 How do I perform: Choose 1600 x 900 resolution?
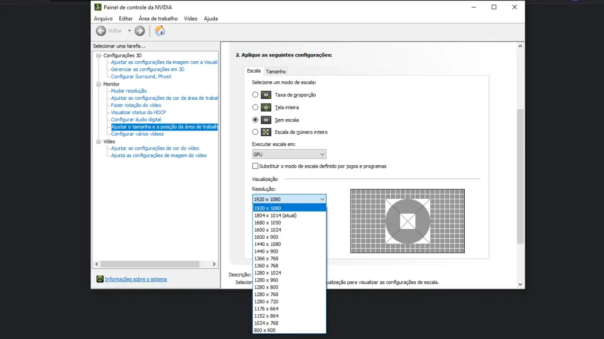pos(289,237)
